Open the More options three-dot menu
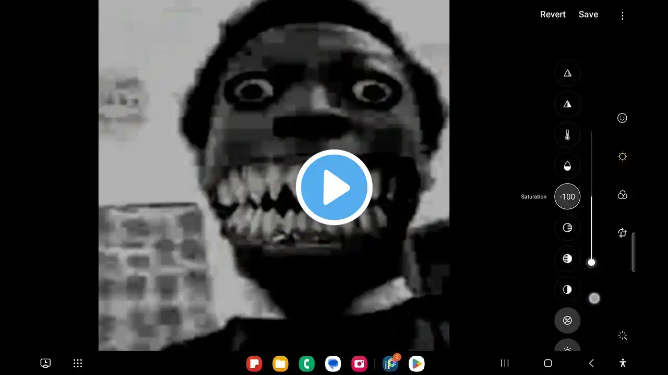 point(622,16)
